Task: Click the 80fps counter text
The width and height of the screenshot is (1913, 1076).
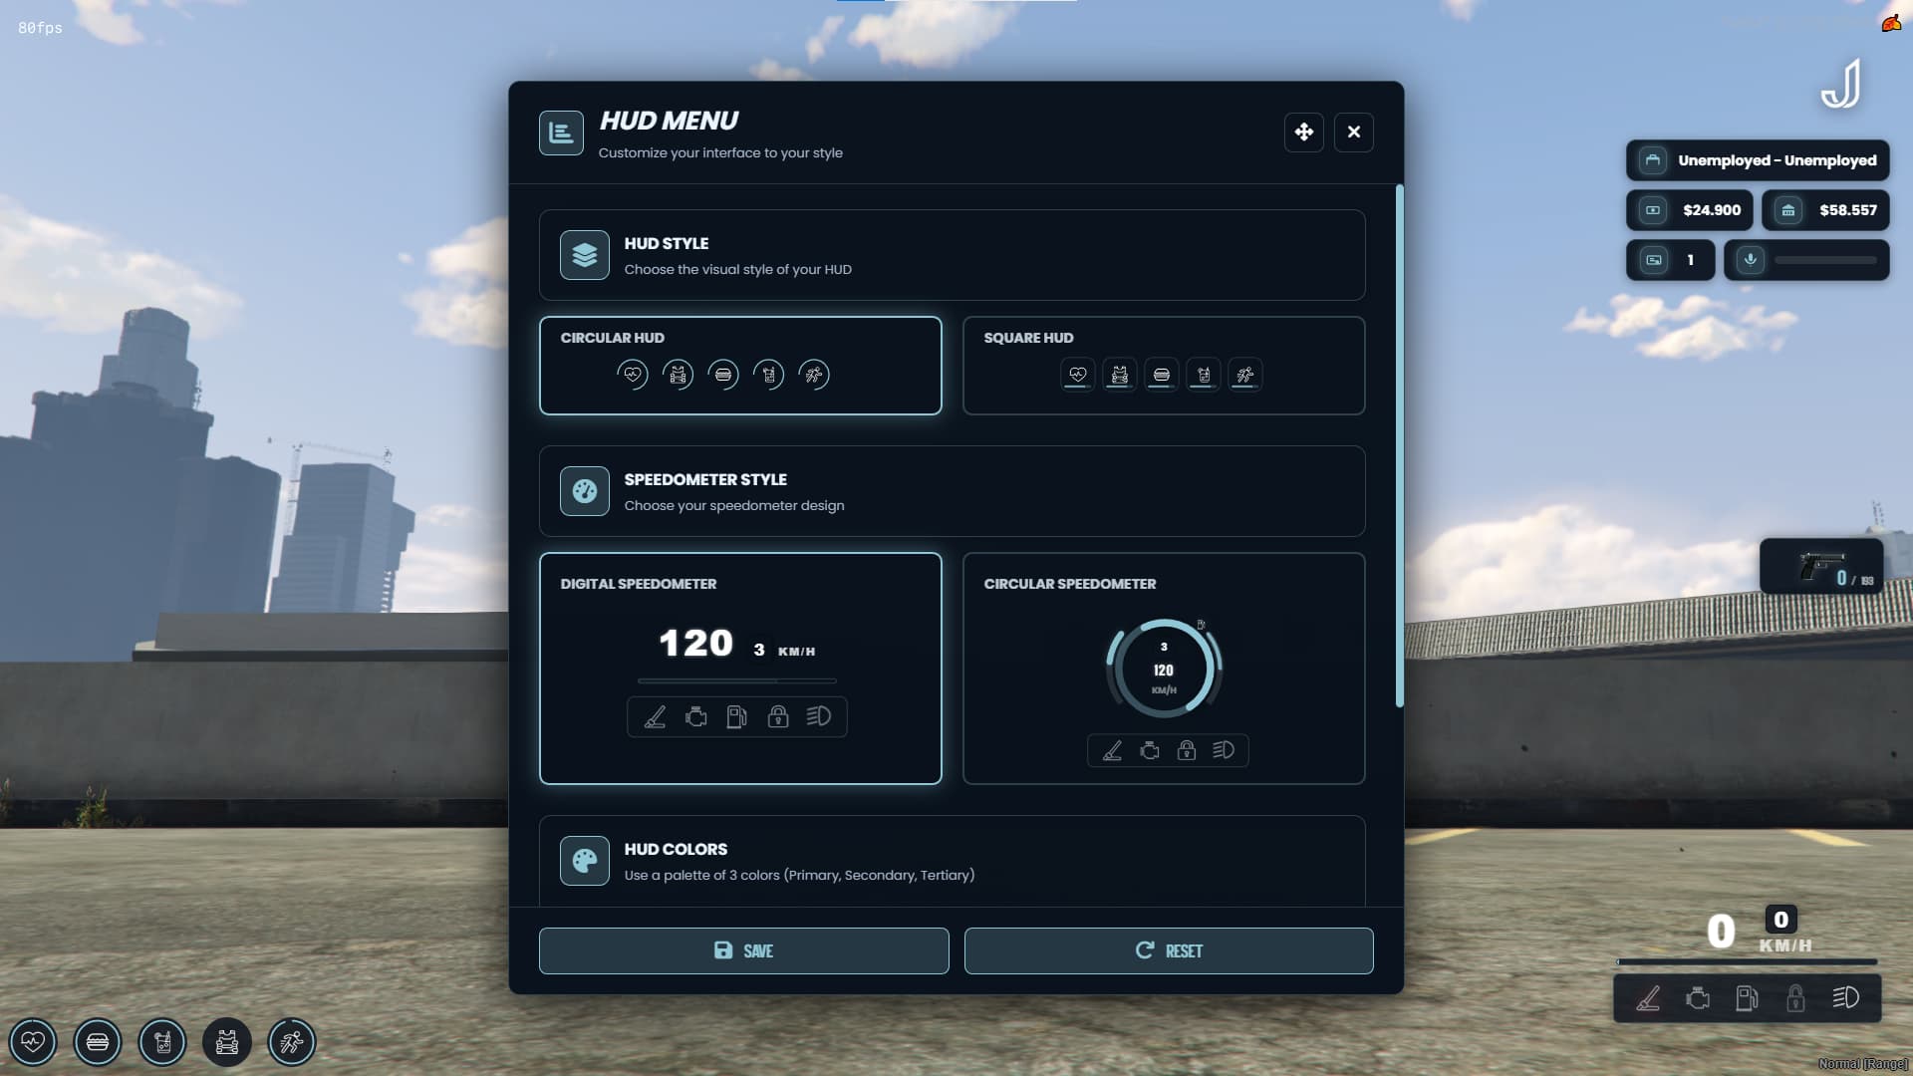Action: (x=40, y=28)
